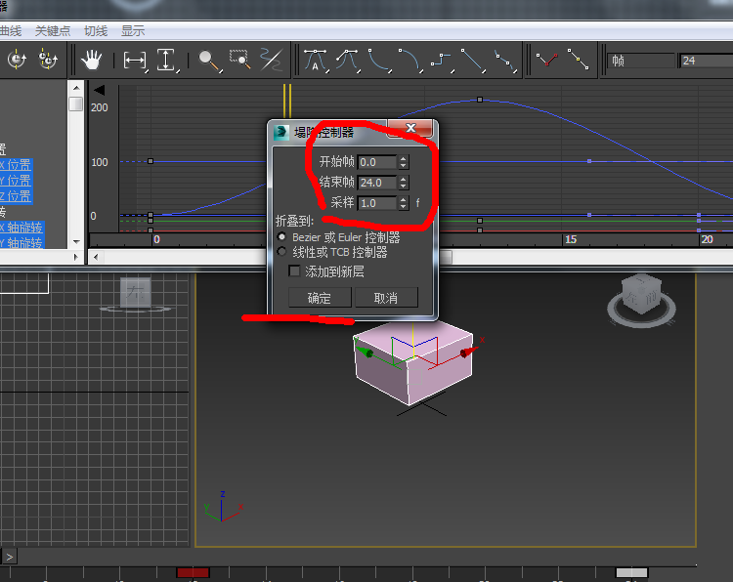Click the track list scroll down arrow
Image resolution: width=733 pixels, height=582 pixels.
tap(76, 242)
